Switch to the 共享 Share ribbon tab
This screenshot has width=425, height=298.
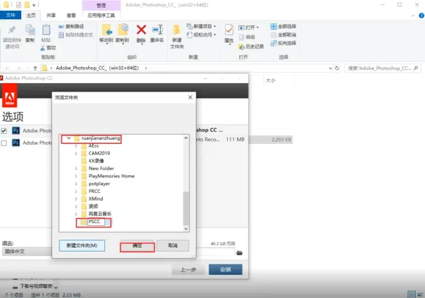point(51,15)
